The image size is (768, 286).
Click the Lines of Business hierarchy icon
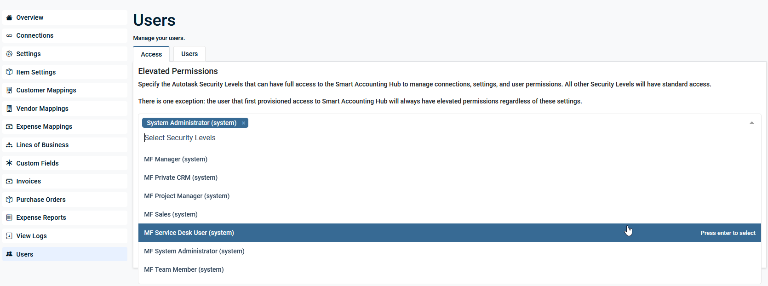point(9,145)
